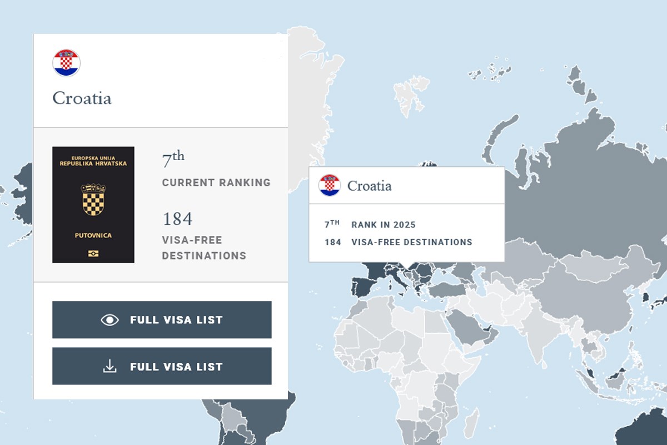The image size is (667, 445).
Task: Click the Croatia title in the map tooltip
Action: (369, 186)
